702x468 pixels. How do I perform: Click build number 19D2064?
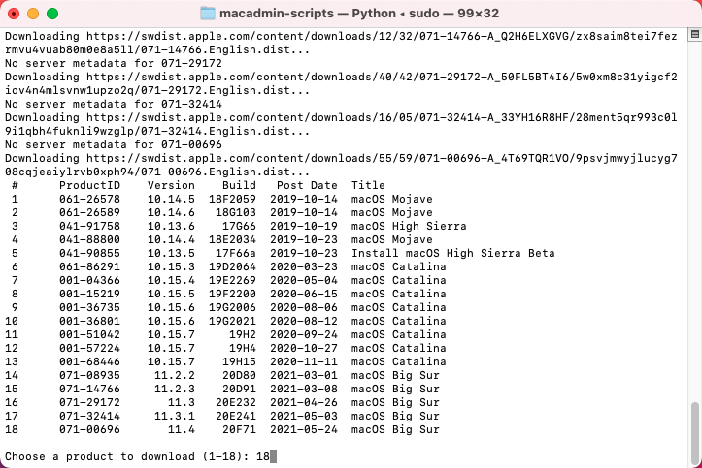pyautogui.click(x=232, y=266)
